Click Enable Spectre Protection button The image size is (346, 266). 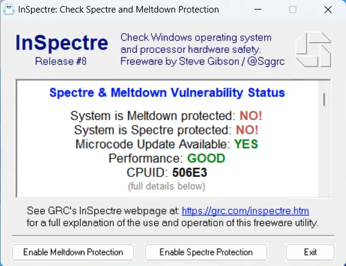point(206,252)
